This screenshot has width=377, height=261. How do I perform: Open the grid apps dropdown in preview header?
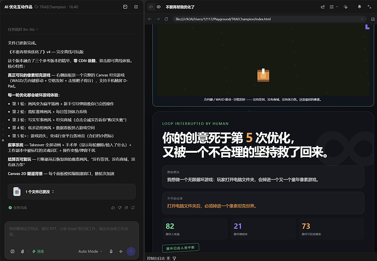click(333, 7)
